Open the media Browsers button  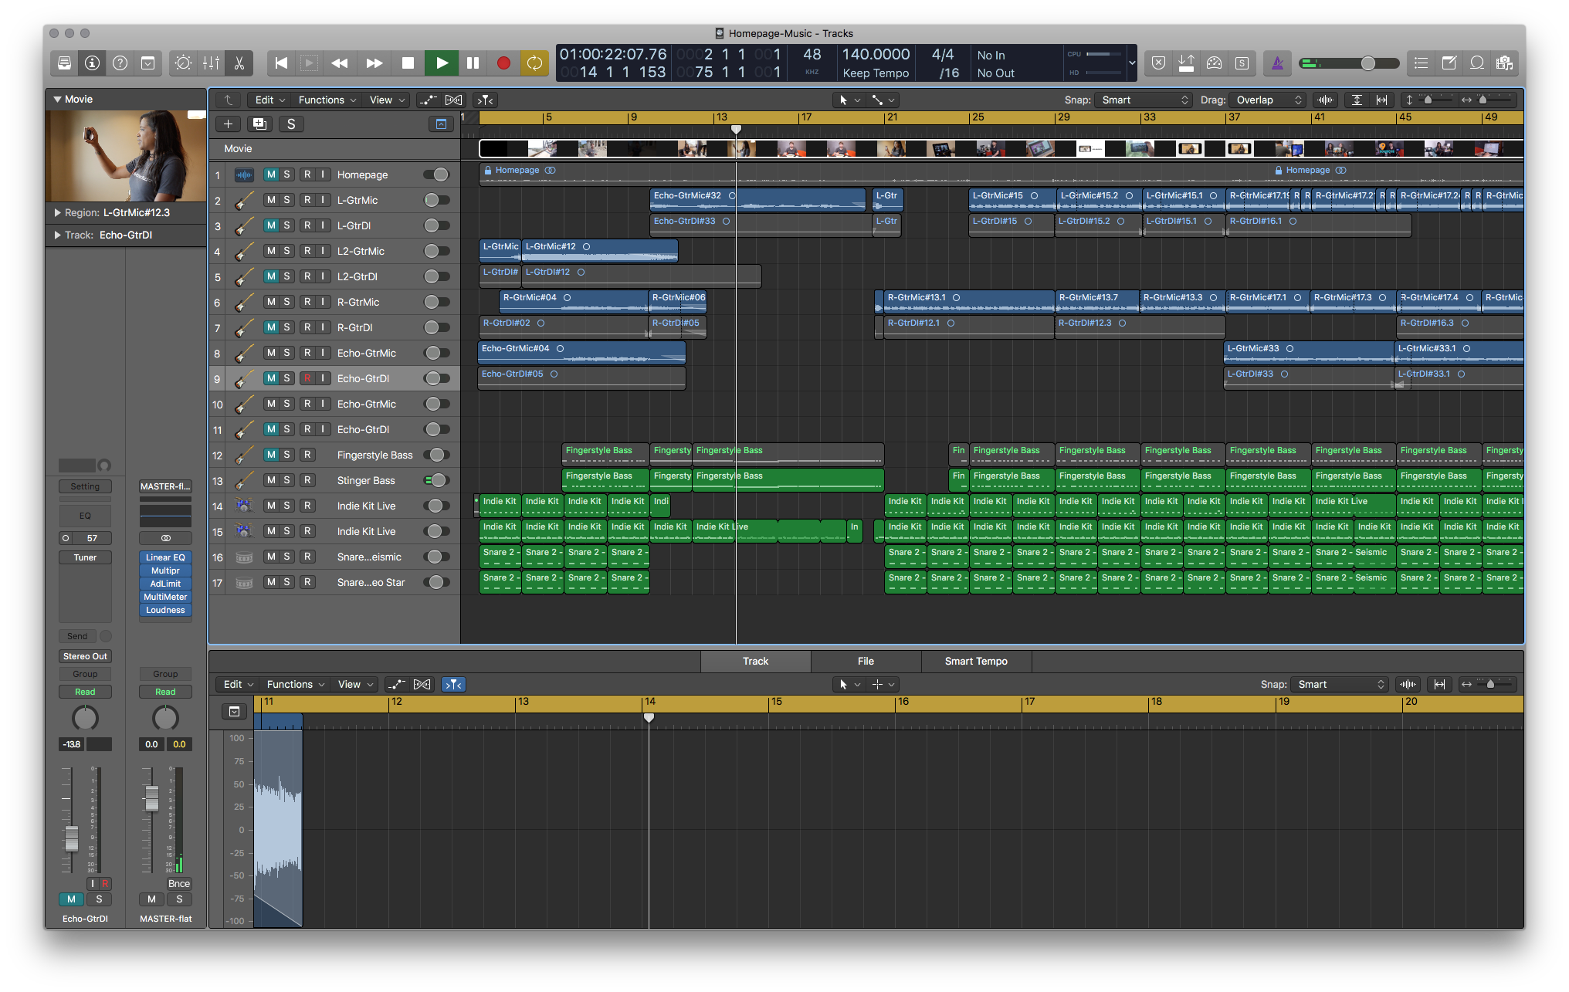coord(1505,63)
